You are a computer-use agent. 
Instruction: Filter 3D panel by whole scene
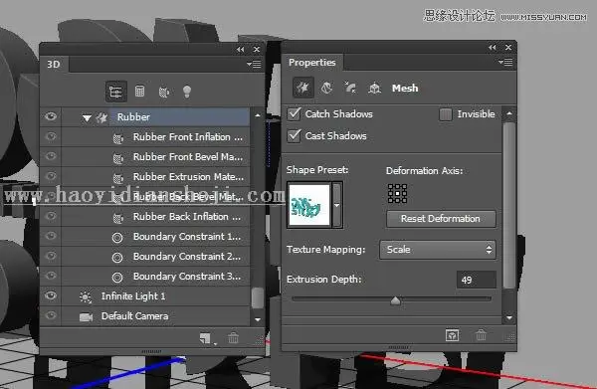point(115,92)
